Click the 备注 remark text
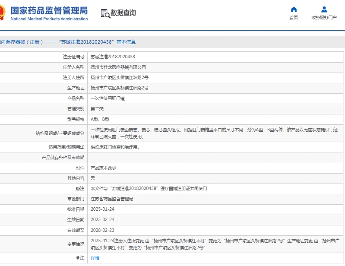The image size is (345, 266). coord(149,189)
